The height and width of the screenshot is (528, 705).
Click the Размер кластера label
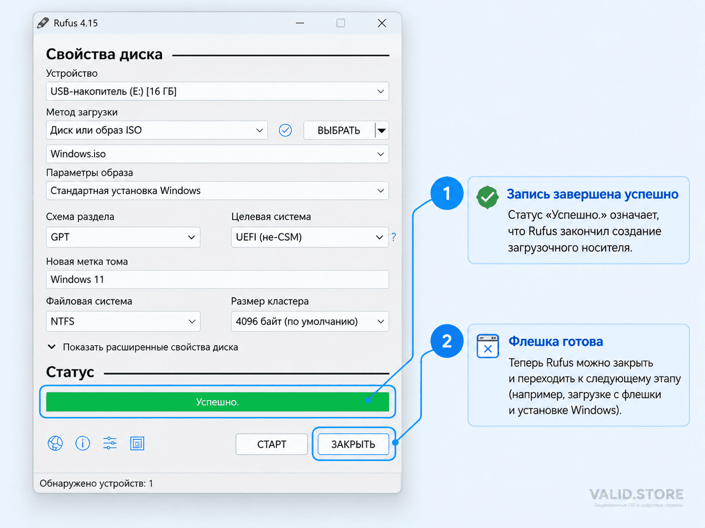tap(270, 301)
